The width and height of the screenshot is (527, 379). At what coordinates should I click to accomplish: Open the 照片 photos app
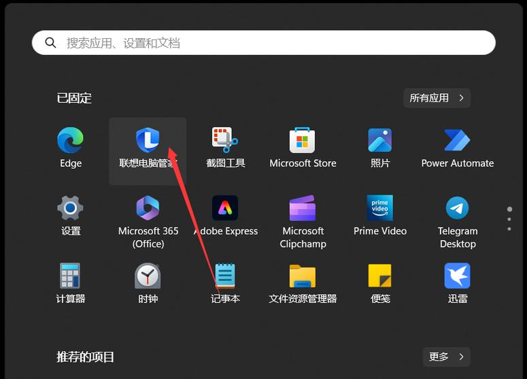380,147
